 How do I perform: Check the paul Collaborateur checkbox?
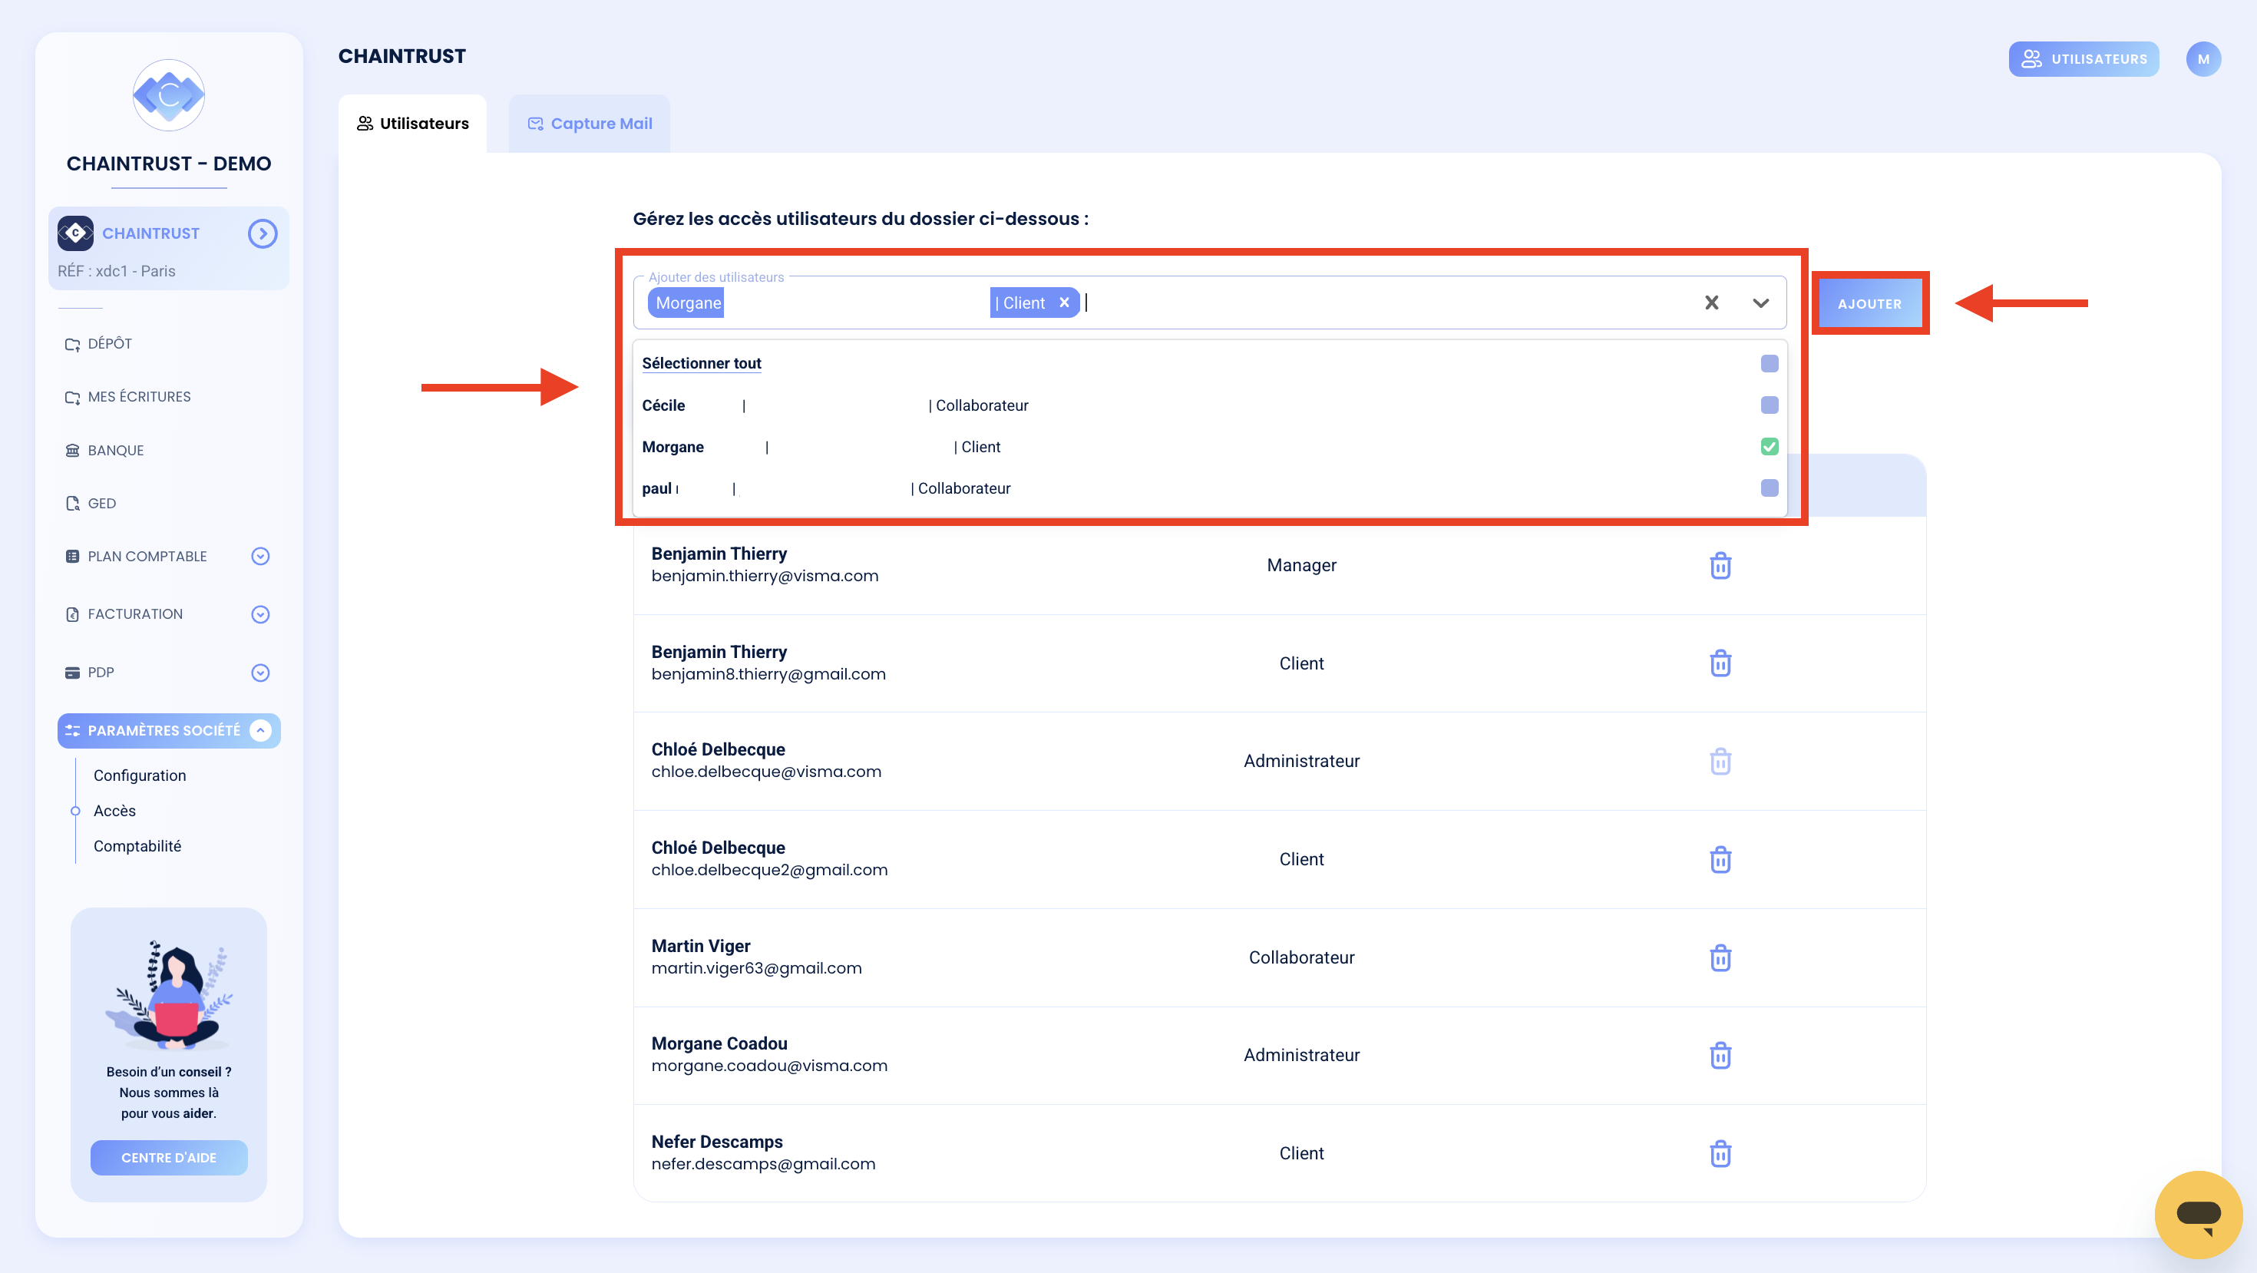(x=1769, y=488)
